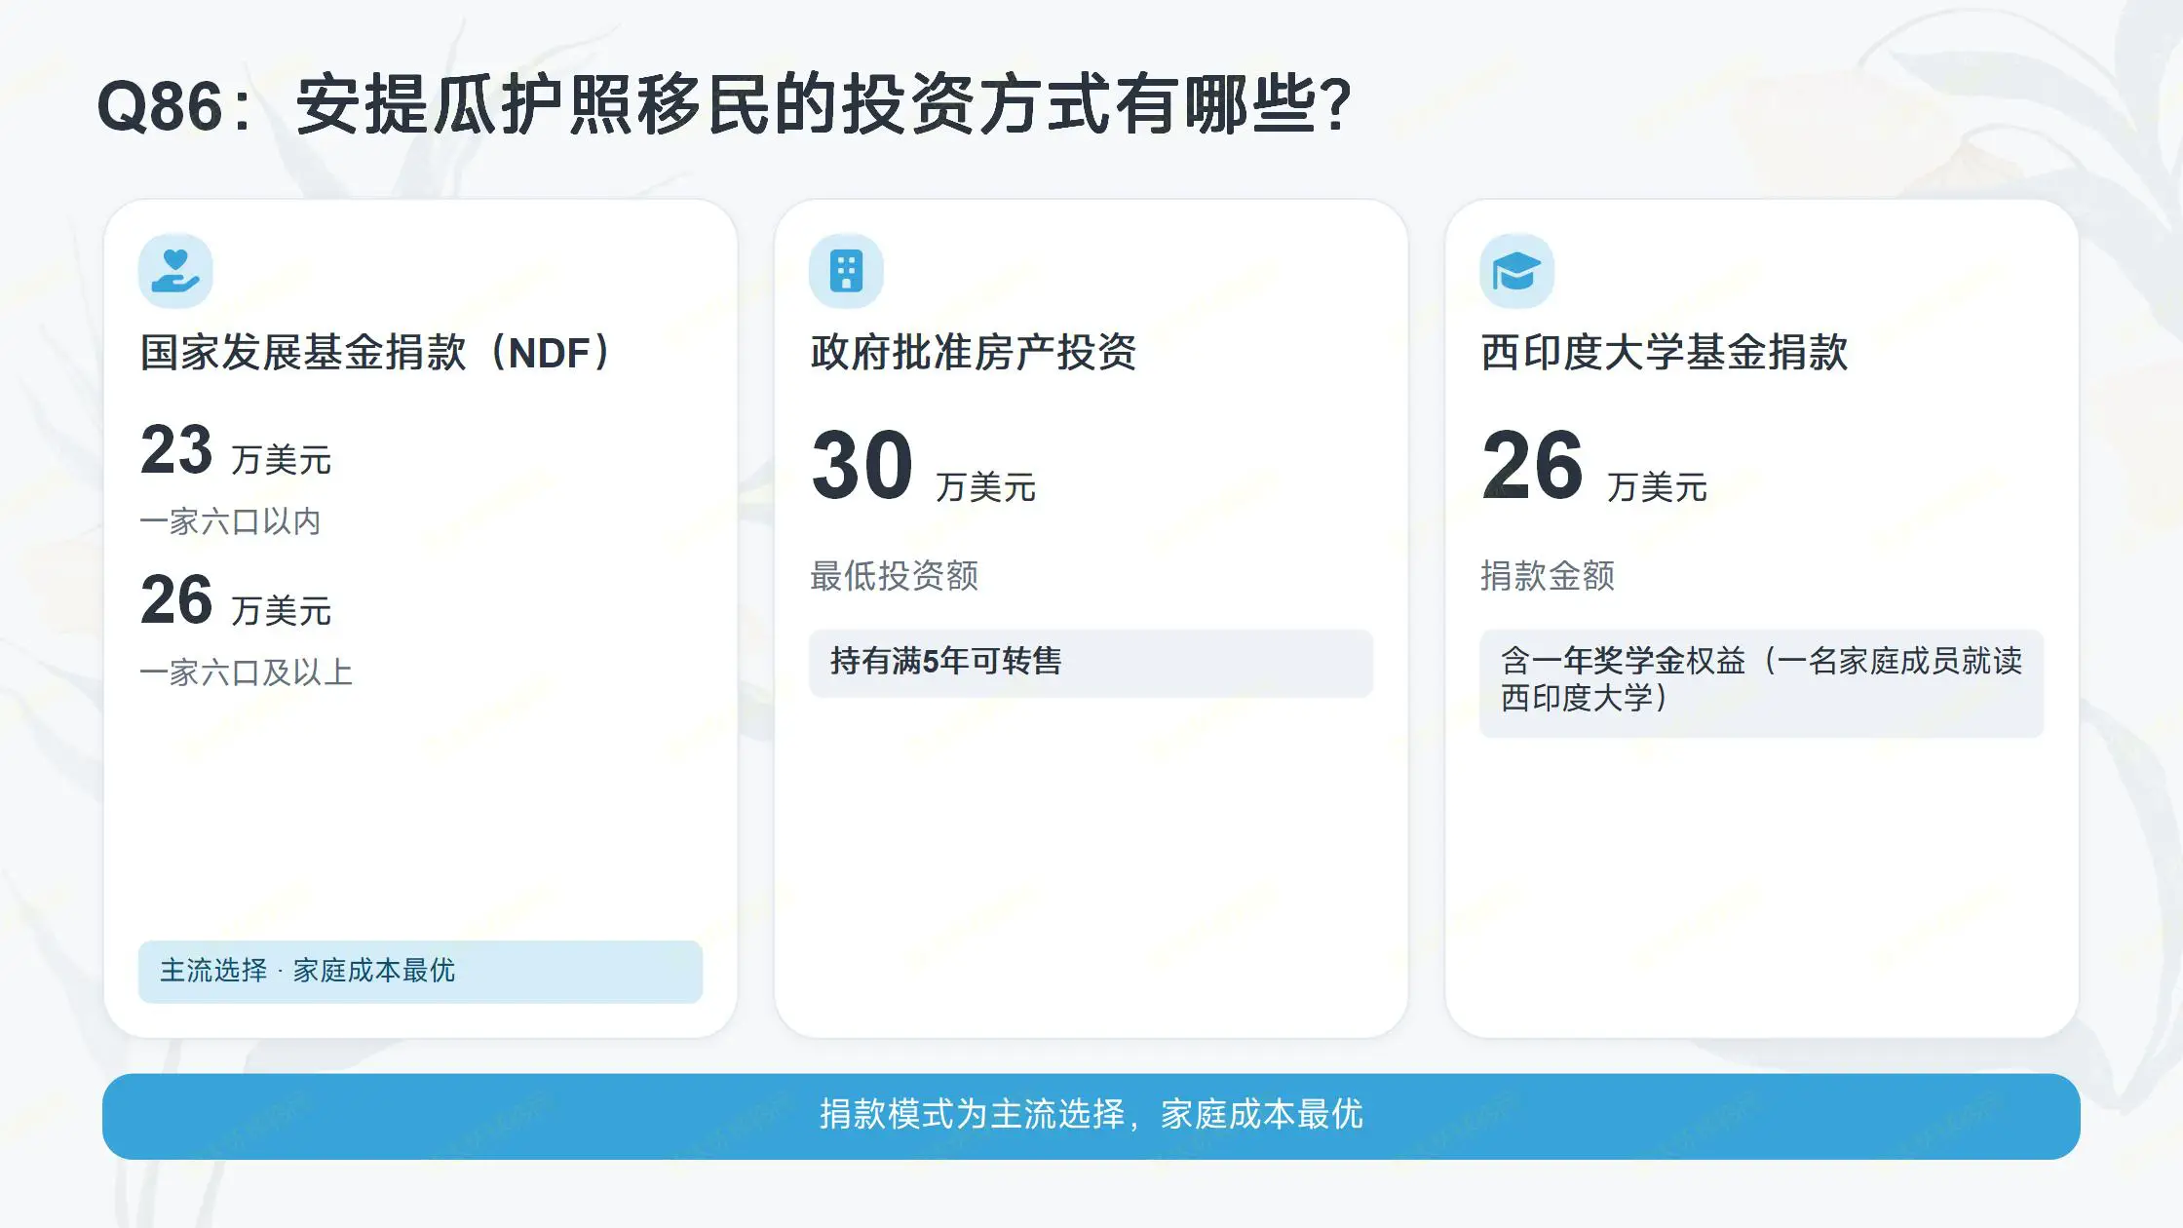Viewport: 2183px width, 1228px height.
Task: Click empty area of real estate card
Action: click(1091, 867)
